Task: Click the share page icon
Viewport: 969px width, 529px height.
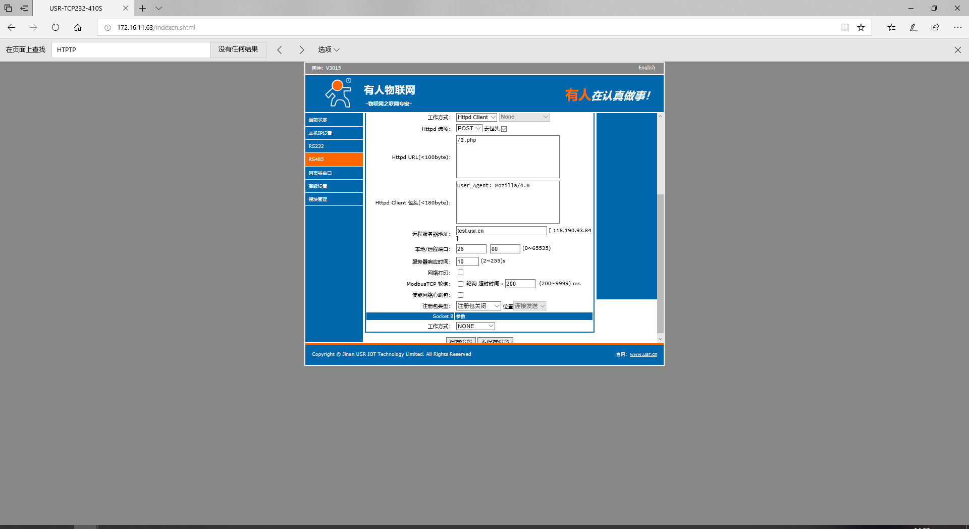Action: 935,27
